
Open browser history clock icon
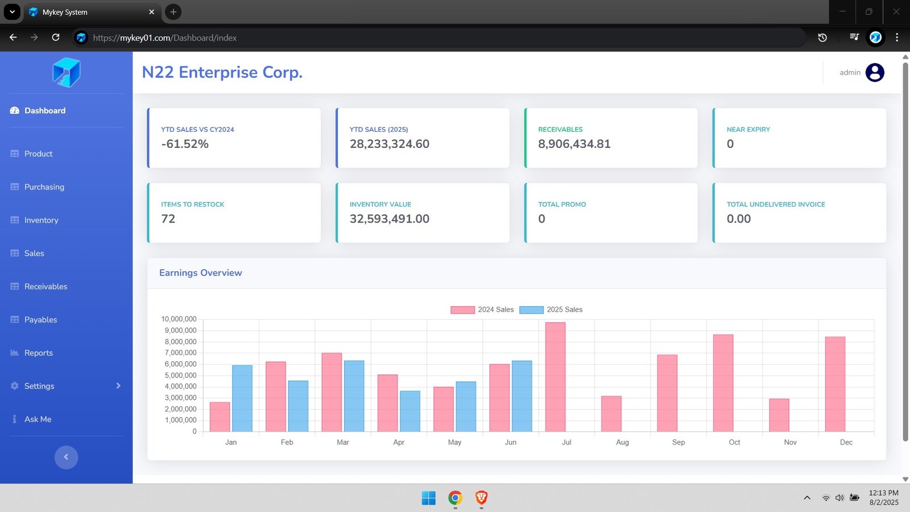coord(822,38)
